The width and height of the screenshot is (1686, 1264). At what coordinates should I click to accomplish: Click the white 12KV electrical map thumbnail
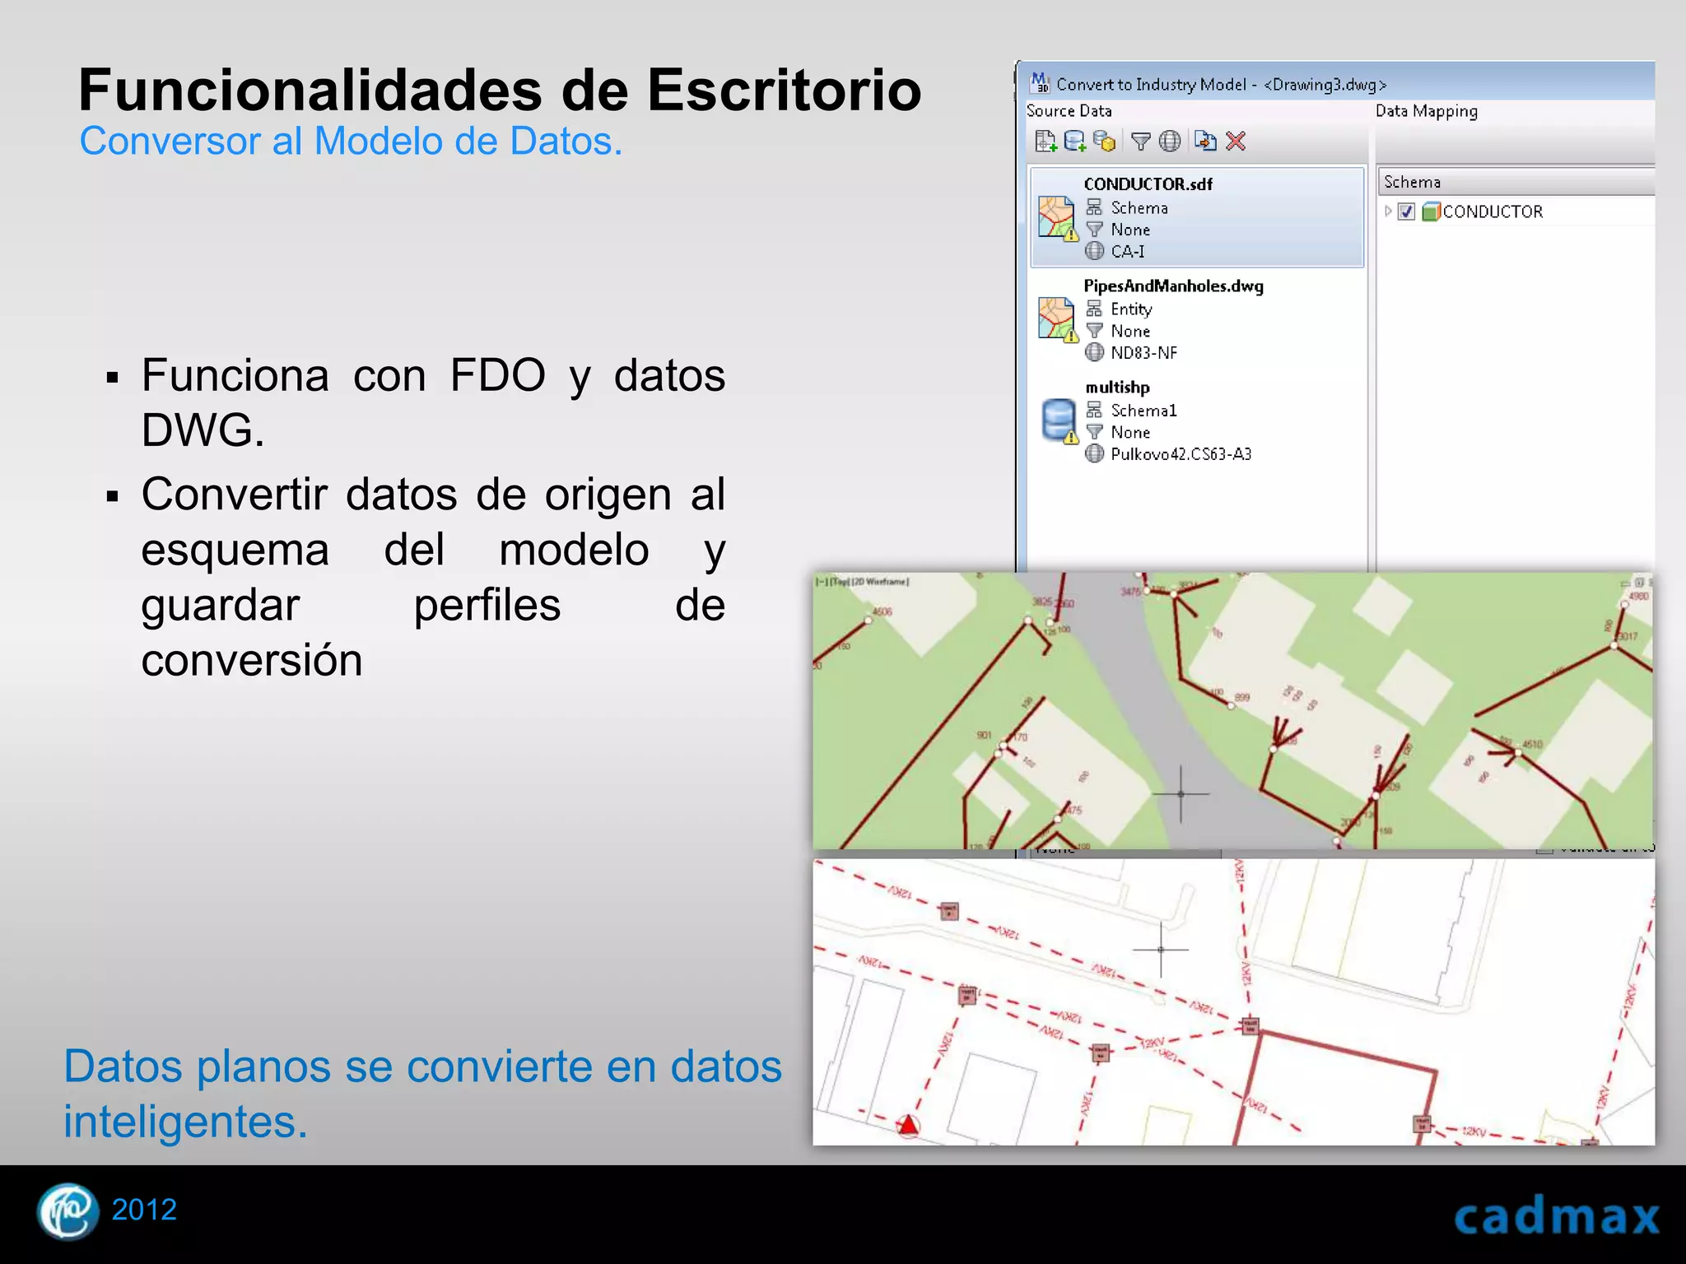tap(1233, 1002)
